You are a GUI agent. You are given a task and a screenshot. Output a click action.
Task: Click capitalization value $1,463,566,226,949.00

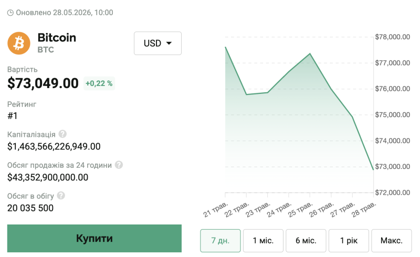(x=54, y=146)
